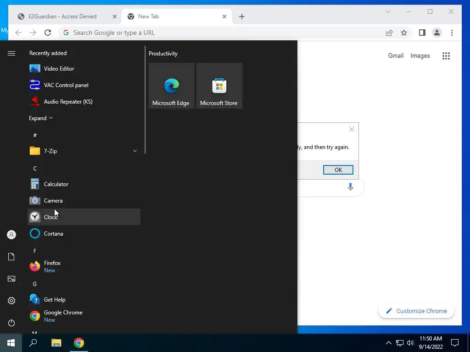Open network icon in system tray
The width and height of the screenshot is (470, 352).
click(400, 343)
